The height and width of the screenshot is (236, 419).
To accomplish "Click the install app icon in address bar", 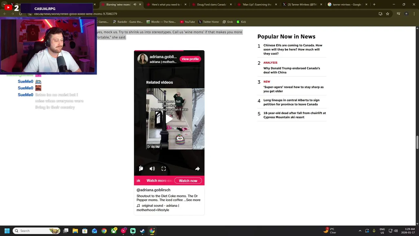I will click(x=380, y=14).
